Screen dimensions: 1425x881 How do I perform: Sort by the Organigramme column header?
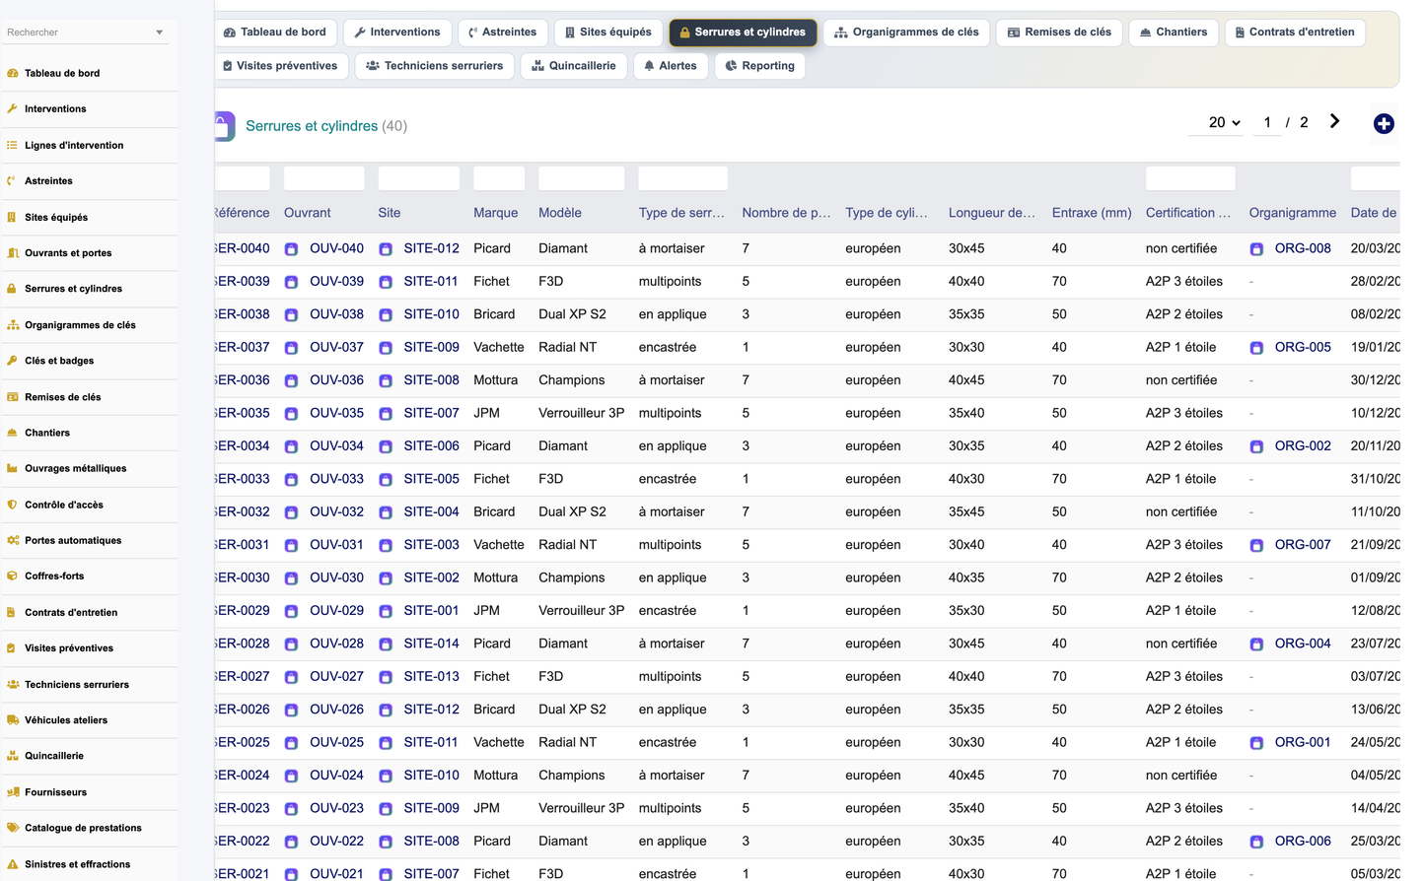click(1293, 213)
